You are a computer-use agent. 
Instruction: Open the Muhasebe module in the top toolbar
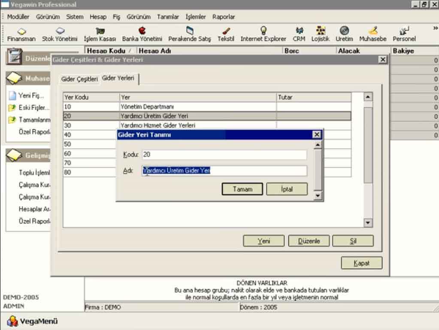(372, 34)
